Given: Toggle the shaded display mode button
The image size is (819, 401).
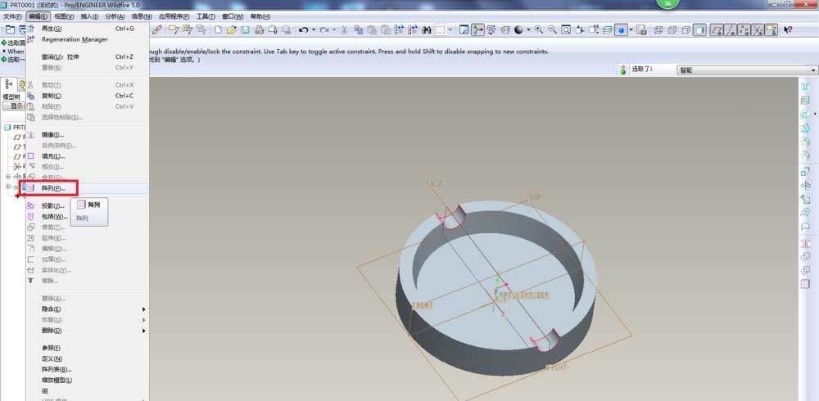Looking at the screenshot, I should tap(700, 30).
